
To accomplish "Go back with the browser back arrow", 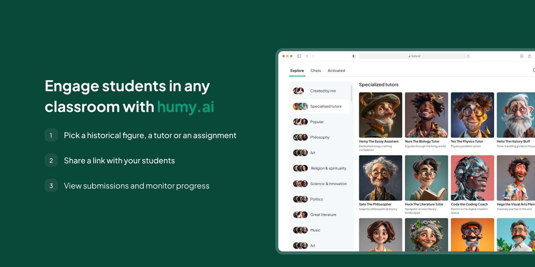I will pos(307,56).
